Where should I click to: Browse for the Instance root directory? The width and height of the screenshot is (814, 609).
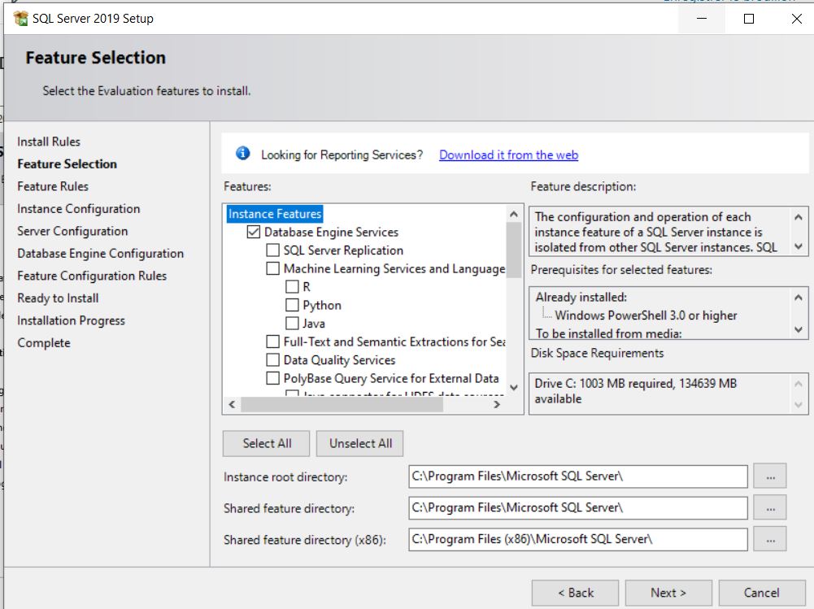[770, 476]
